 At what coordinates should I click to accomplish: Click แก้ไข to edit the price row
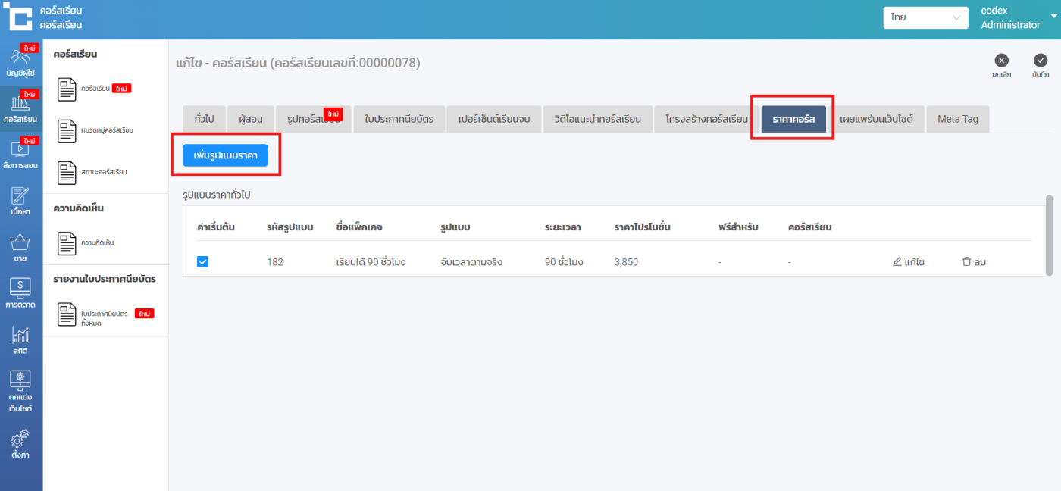909,262
